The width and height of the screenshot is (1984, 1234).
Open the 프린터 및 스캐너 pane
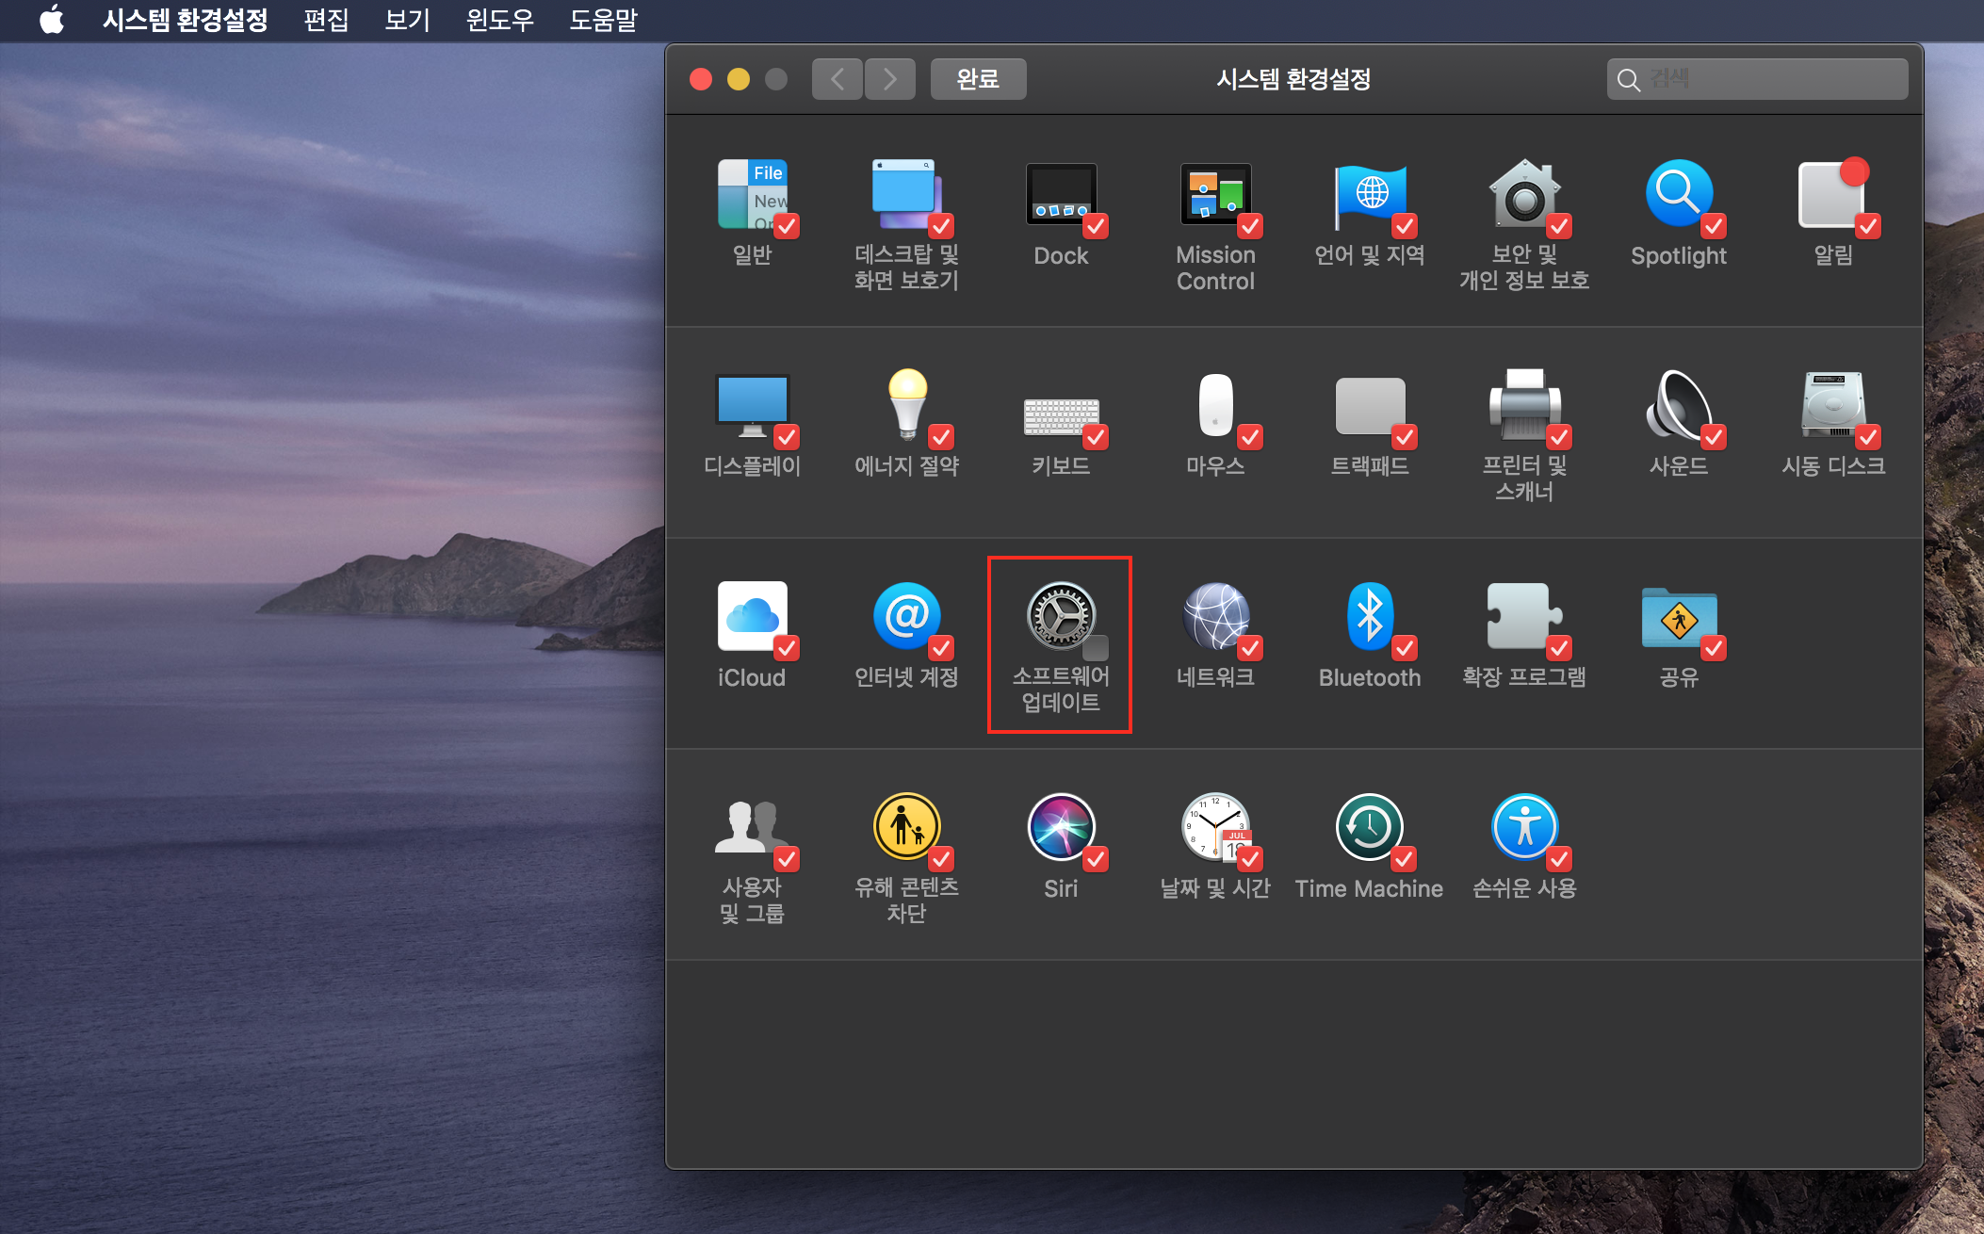[x=1522, y=405]
